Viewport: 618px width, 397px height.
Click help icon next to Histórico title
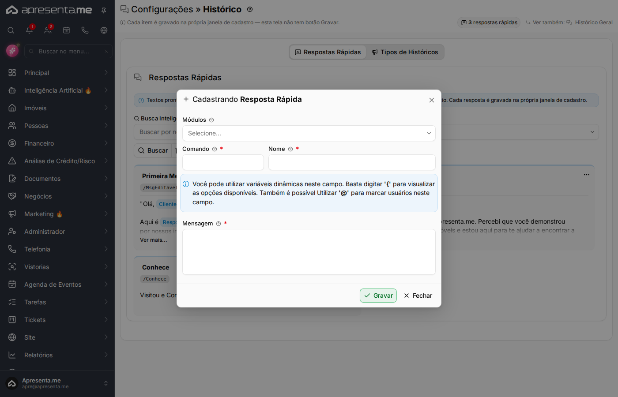(250, 9)
